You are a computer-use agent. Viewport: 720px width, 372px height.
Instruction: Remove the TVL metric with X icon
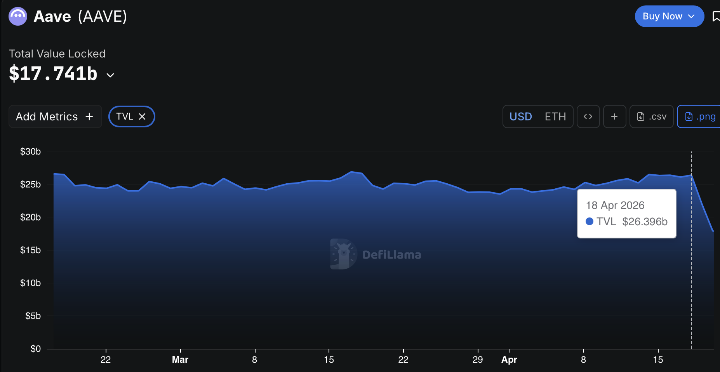pyautogui.click(x=142, y=116)
